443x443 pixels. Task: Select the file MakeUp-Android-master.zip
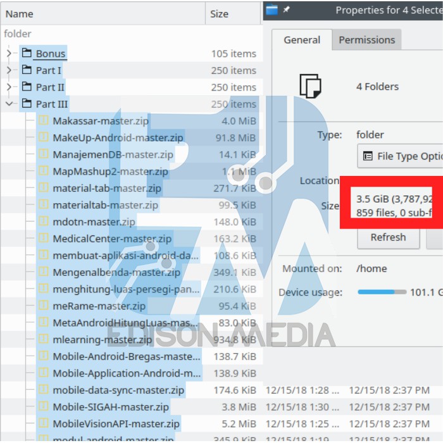pyautogui.click(x=118, y=137)
